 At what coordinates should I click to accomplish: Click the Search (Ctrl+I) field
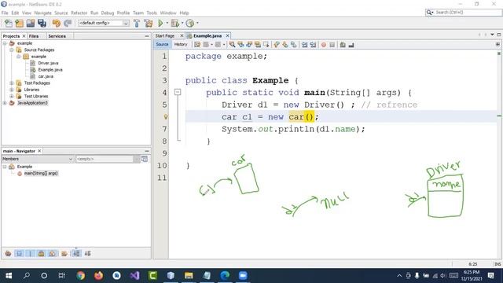(x=463, y=13)
